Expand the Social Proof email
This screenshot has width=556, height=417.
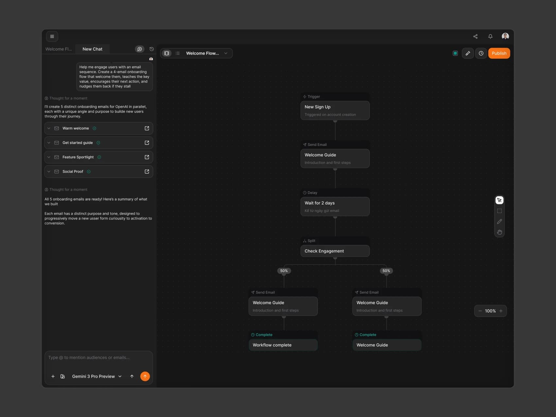(x=49, y=171)
